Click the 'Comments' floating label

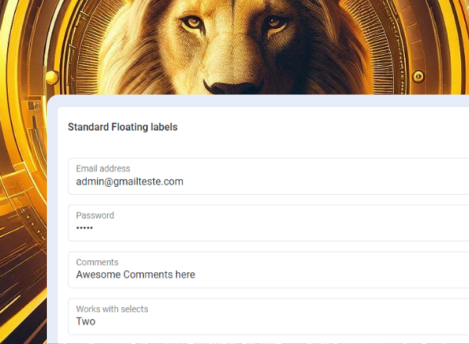click(97, 262)
